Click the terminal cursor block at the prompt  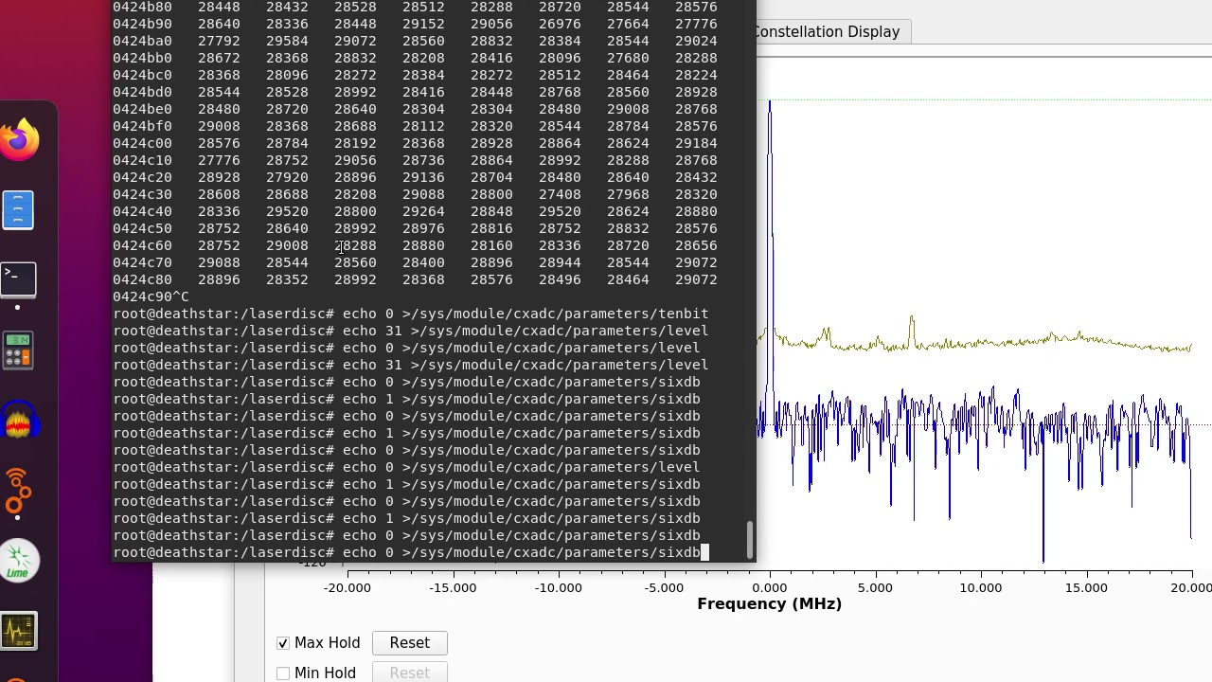point(704,552)
